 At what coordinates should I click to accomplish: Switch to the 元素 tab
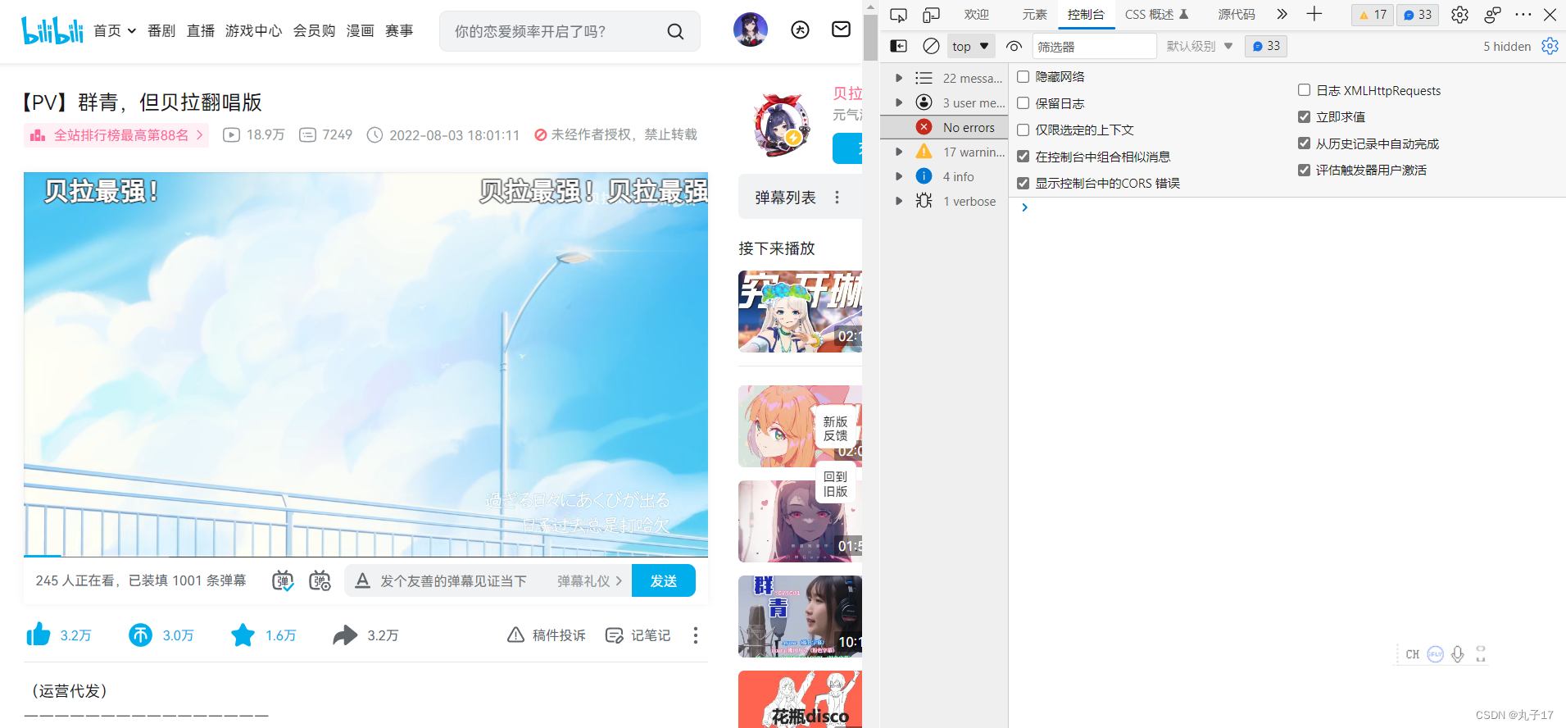[1034, 15]
